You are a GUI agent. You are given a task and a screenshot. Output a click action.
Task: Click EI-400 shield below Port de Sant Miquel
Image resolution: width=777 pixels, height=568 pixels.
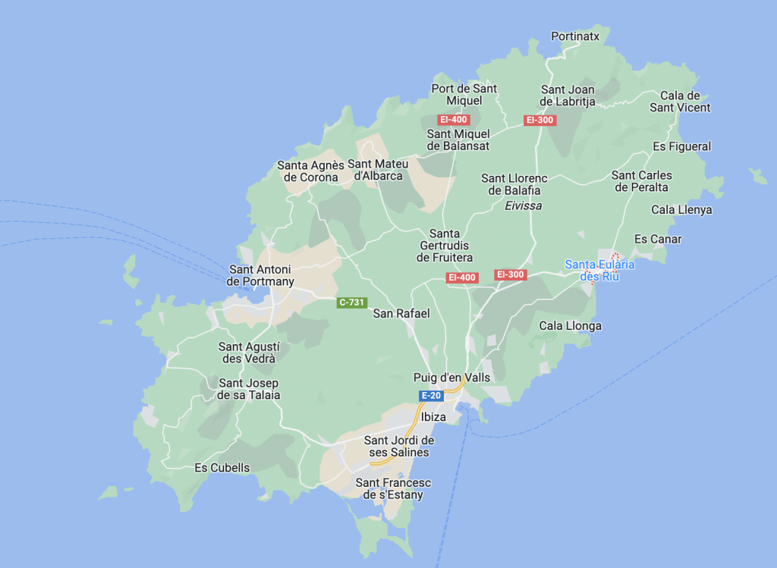[x=454, y=120]
